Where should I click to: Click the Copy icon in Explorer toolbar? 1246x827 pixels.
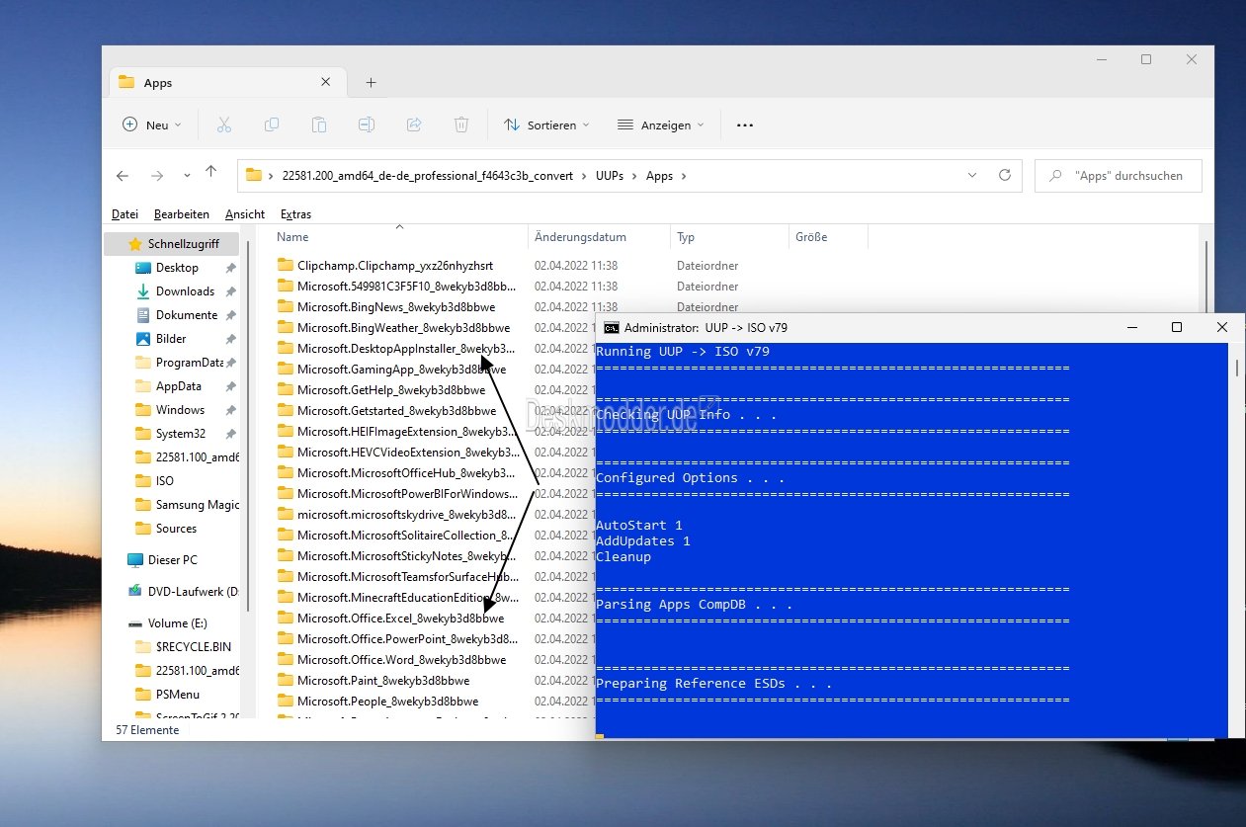[272, 124]
